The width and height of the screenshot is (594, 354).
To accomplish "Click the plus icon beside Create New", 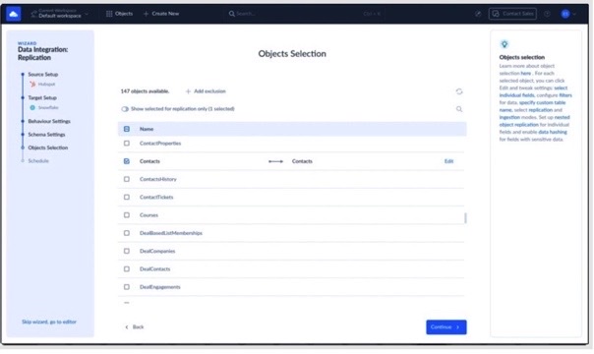I will tap(146, 14).
